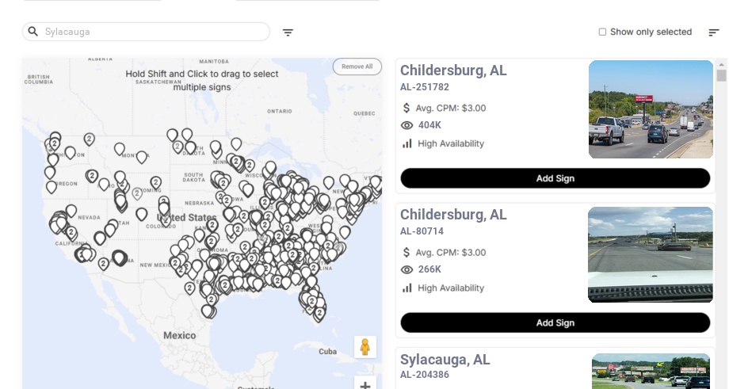Open the Sylacauga, AL listing photo
Image resolution: width=729 pixels, height=389 pixels.
(x=651, y=371)
